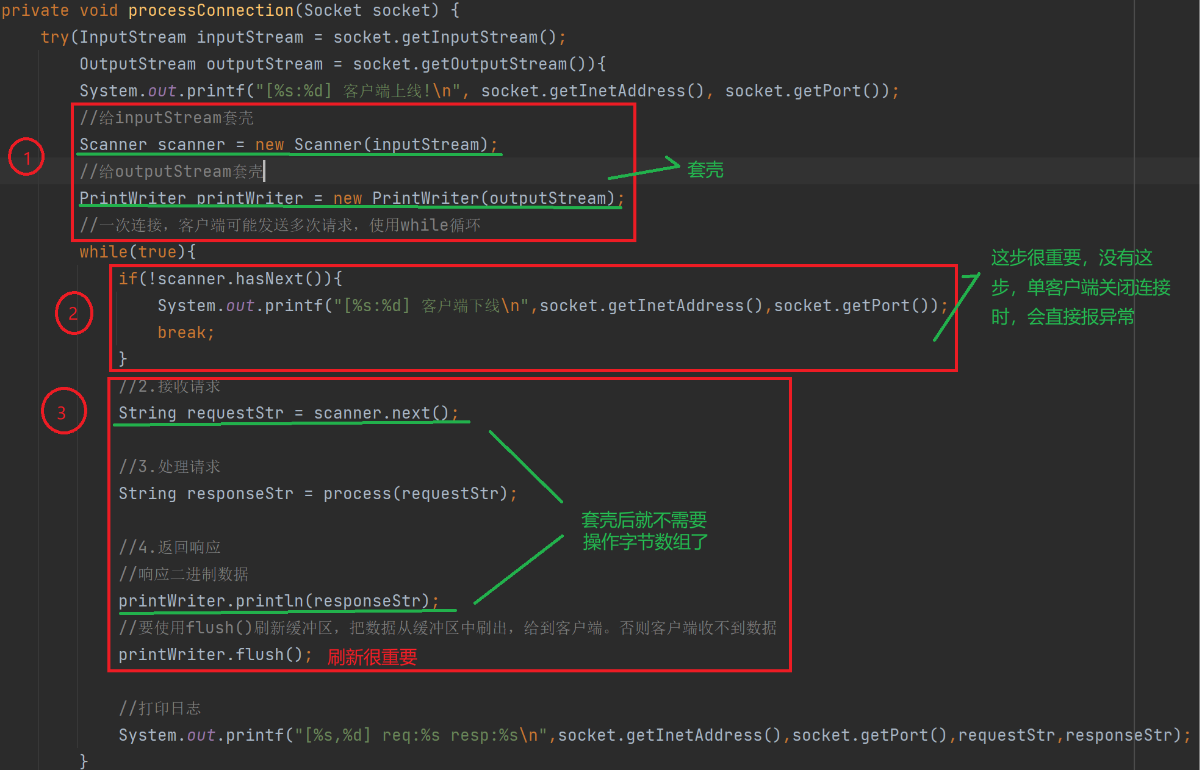Screen dimensions: 1202x770
Task: Place cursor on processConnection method name
Action: pos(211,10)
